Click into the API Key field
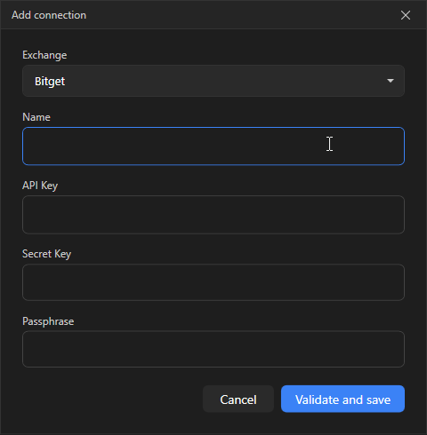427x435 pixels. point(213,215)
